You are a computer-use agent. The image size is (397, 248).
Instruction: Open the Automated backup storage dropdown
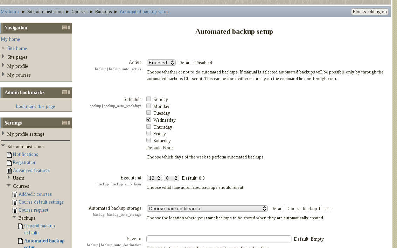point(207,208)
